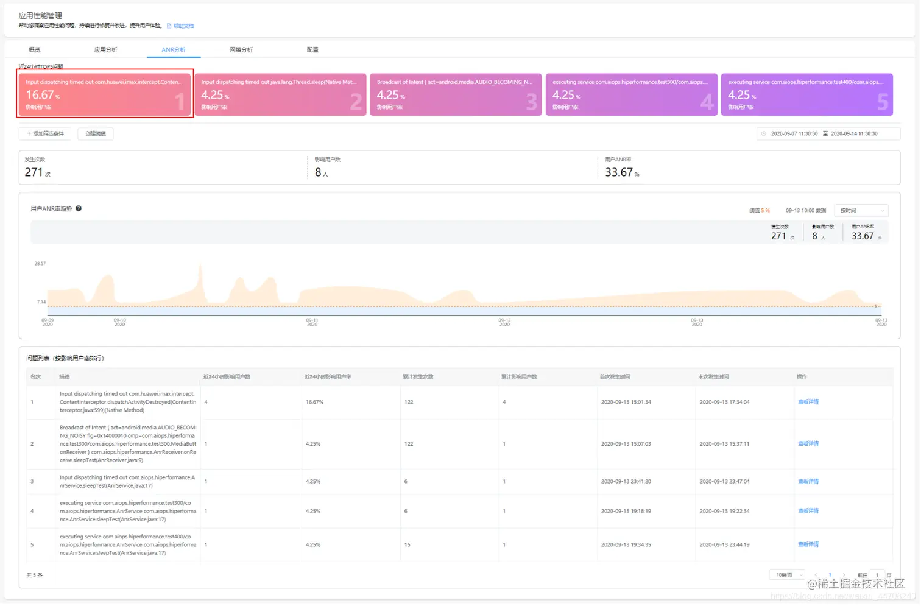Click 查看详情 for issue rank 4
Viewport: 921px width, 606px height.
coord(808,511)
